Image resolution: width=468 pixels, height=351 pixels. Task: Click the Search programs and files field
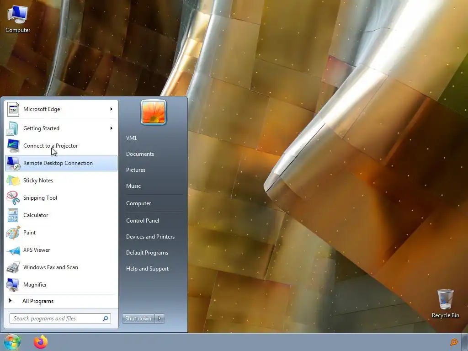pyautogui.click(x=60, y=319)
